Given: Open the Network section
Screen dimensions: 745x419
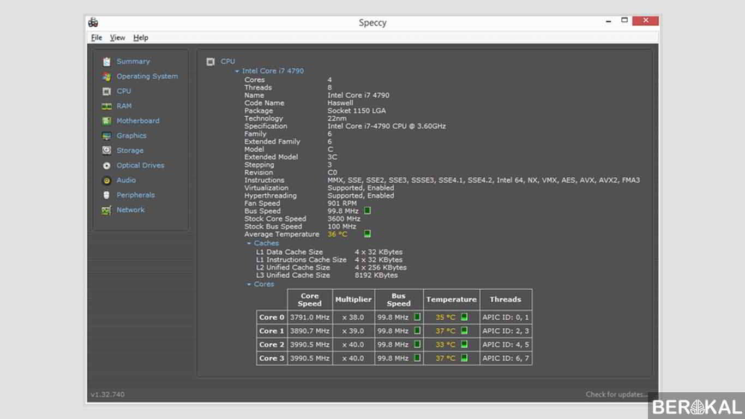Looking at the screenshot, I should coord(131,210).
